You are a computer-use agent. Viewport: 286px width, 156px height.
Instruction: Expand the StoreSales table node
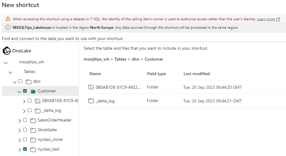point(19,131)
